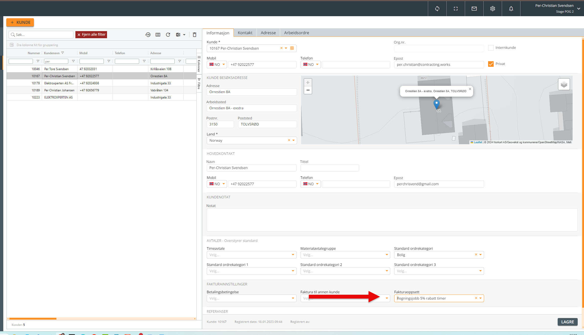Click the Notat text area

pyautogui.click(x=392, y=220)
